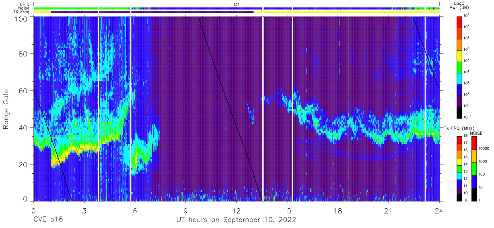Click the yellow segment of the Lag0 Pwr colorbar
The image size is (494, 228).
(x=459, y=55)
